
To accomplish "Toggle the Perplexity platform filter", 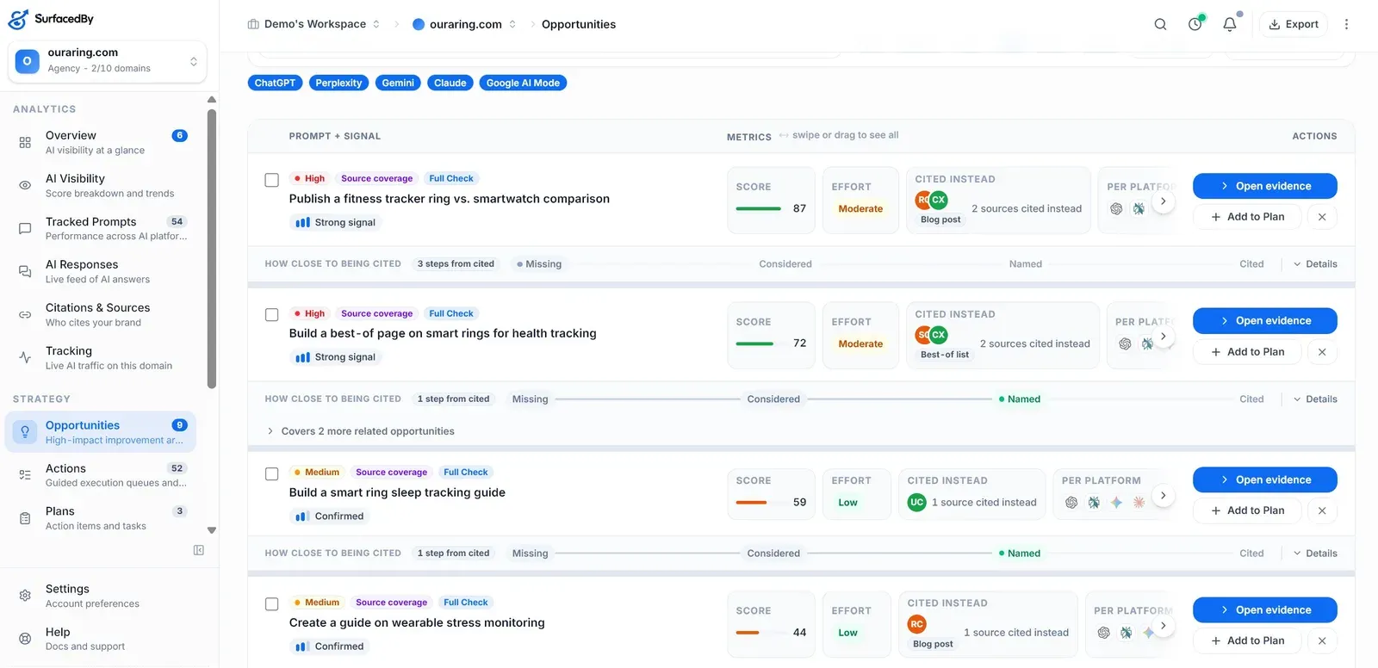I will (x=338, y=83).
